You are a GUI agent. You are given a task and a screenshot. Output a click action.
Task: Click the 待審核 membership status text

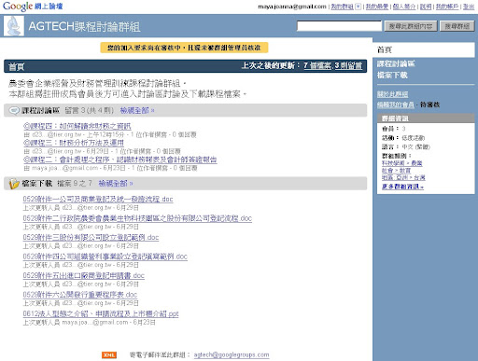coord(429,104)
